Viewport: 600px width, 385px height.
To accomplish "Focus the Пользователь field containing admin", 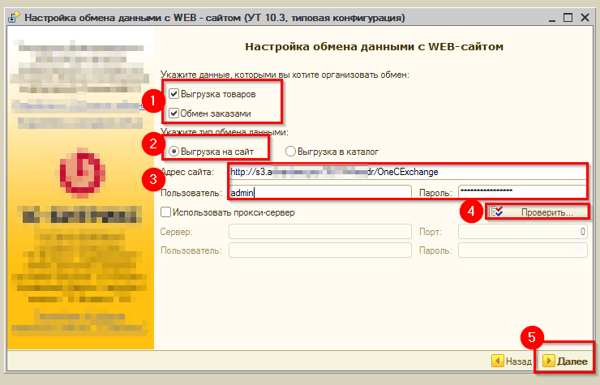I will (320, 192).
